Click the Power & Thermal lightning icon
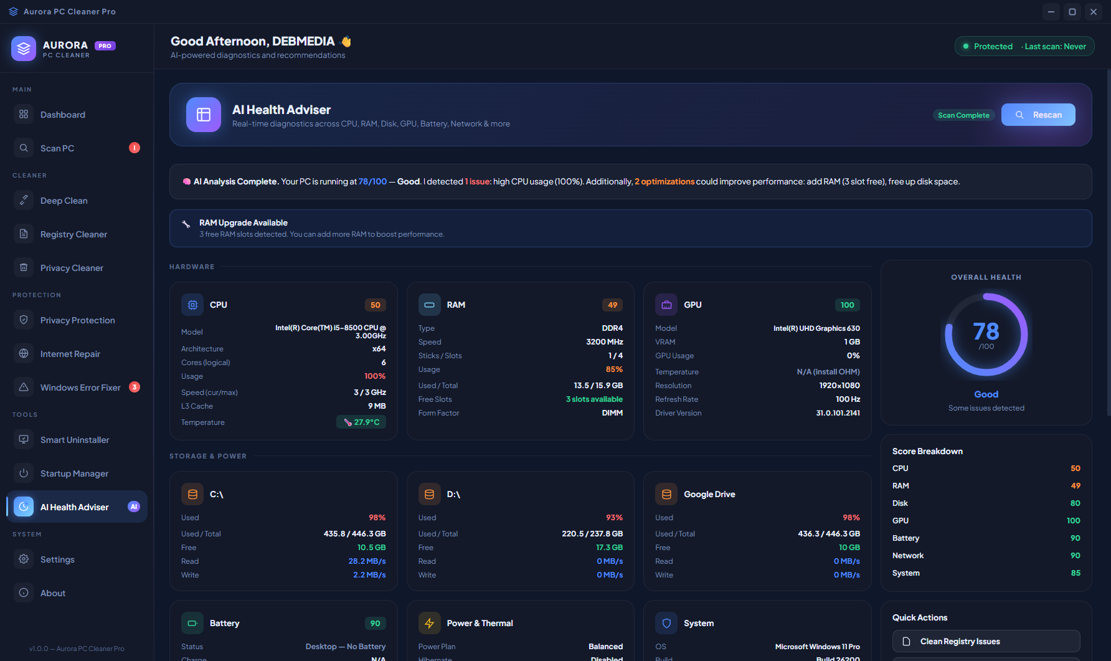Screen dimensions: 1111x661 pos(430,624)
